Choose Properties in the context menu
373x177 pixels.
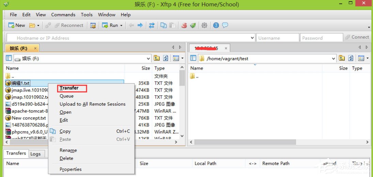click(x=71, y=169)
